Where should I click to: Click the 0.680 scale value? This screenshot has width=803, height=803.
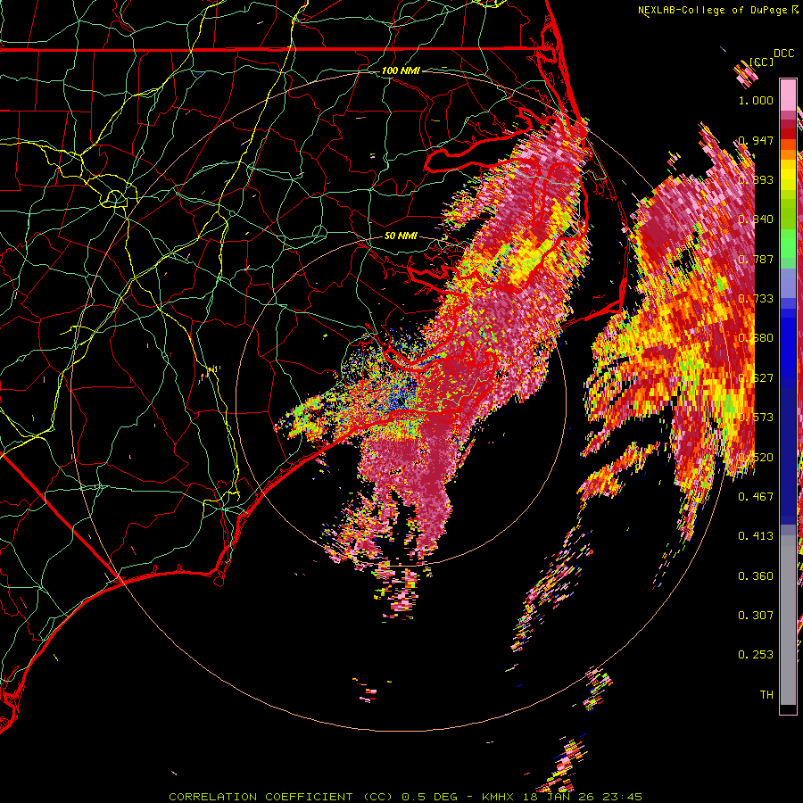(x=756, y=338)
